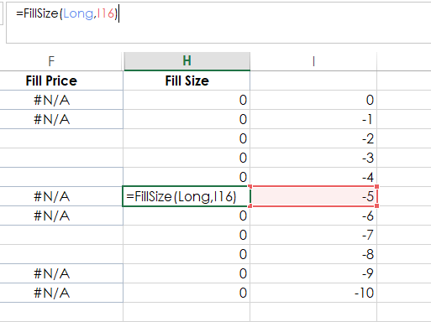Select the cell showing -1 in column I

313,119
